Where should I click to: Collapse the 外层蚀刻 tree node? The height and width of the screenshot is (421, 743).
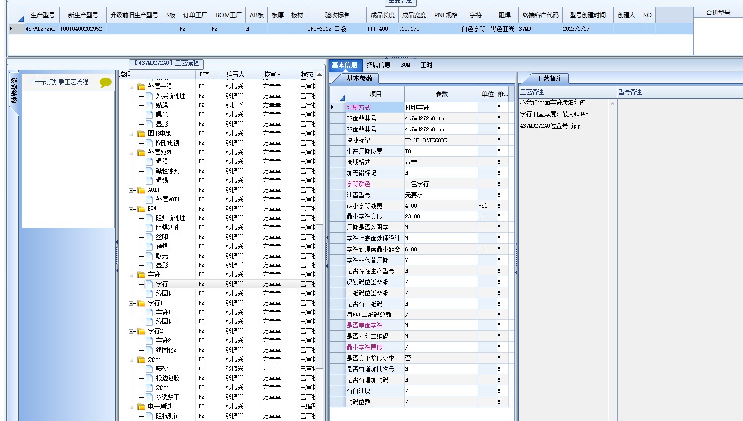click(x=132, y=152)
